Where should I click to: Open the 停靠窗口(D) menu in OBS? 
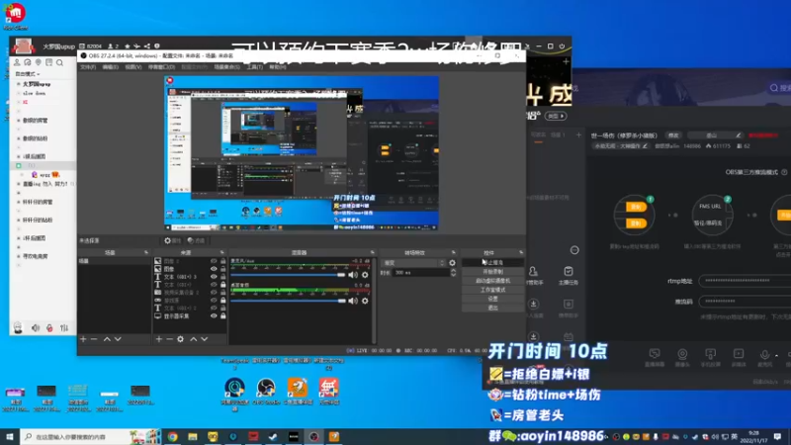pyautogui.click(x=161, y=67)
